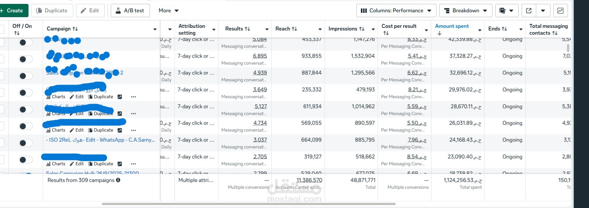Open the Columns: Performance dropdown
This screenshot has height=208, width=589.
pos(396,11)
